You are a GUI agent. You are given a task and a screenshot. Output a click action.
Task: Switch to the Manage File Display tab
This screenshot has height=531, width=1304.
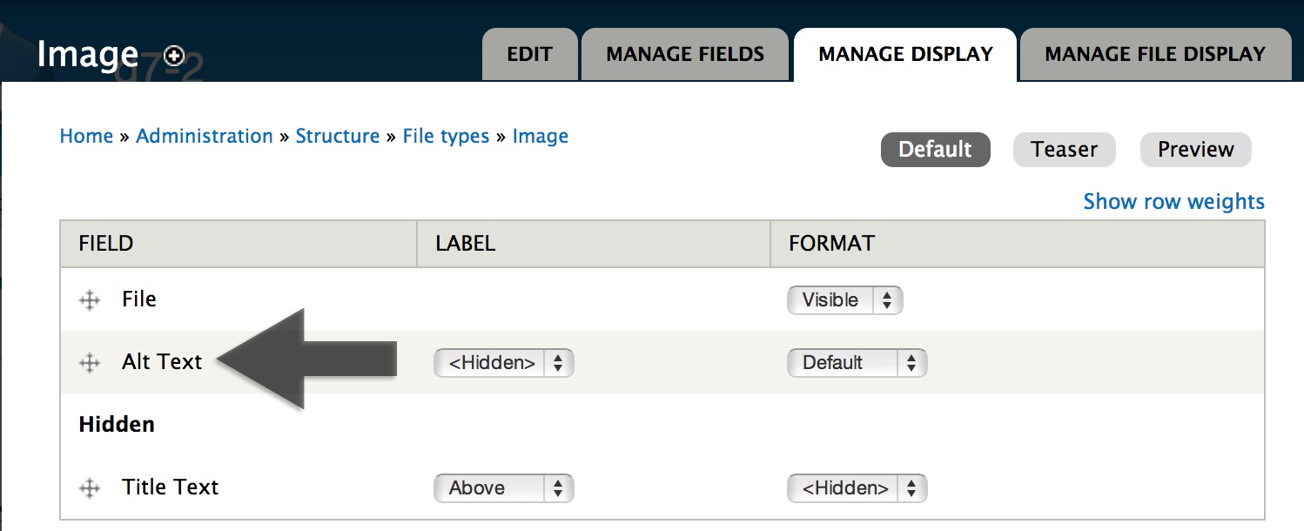pyautogui.click(x=1155, y=54)
